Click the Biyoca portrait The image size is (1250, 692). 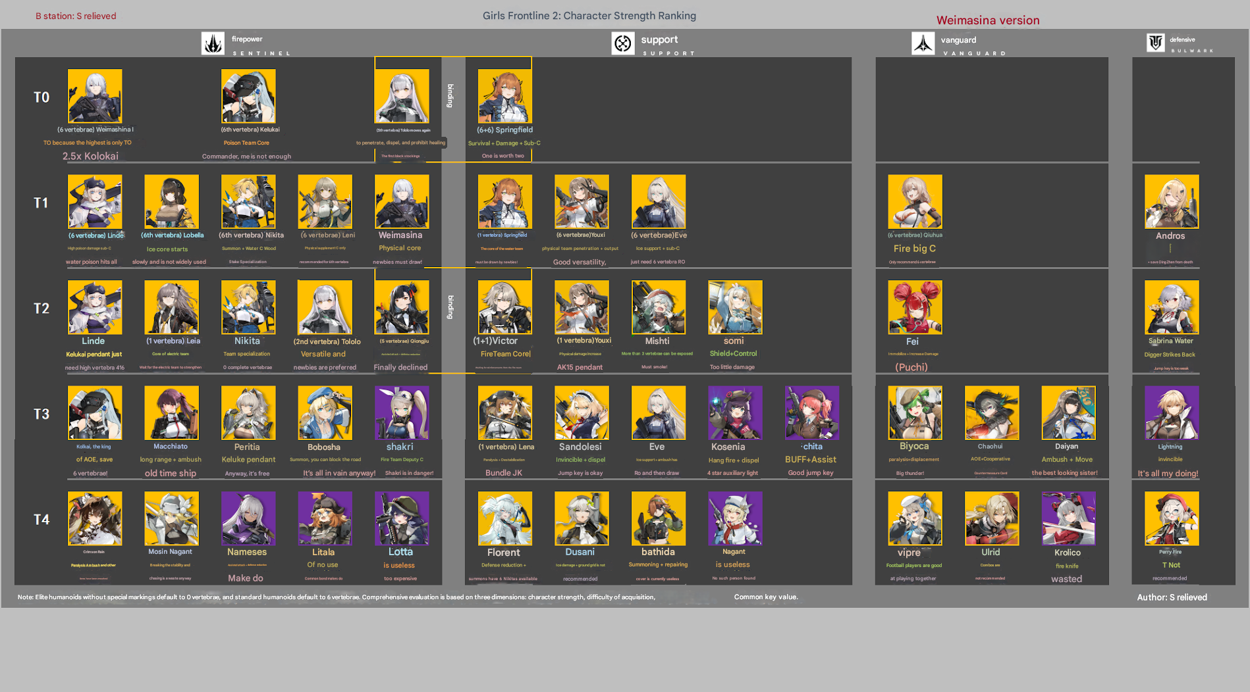click(x=915, y=412)
